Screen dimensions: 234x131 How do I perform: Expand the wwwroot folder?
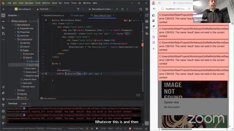click(x=15, y=36)
